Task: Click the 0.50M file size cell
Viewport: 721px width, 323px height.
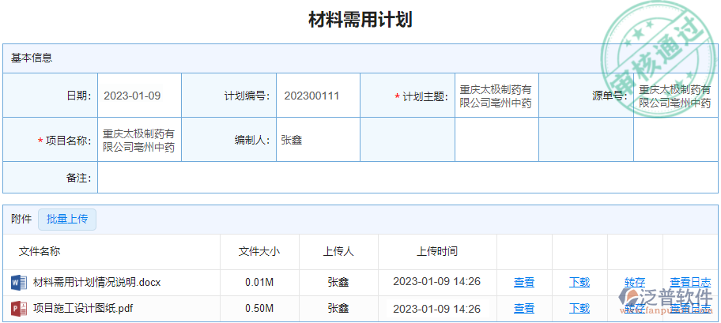Action: pyautogui.click(x=259, y=308)
